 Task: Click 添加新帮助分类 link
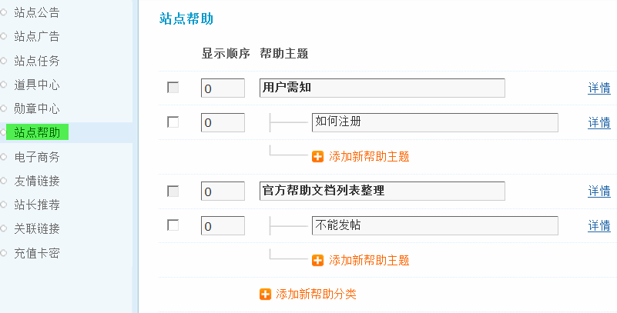[316, 294]
